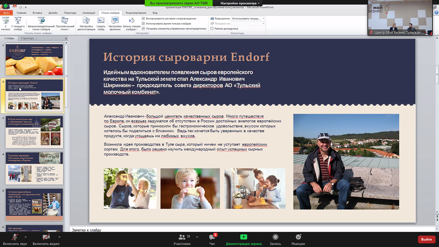Open Quick Access toolbar customize arrow
The width and height of the screenshot is (439, 247).
tap(26, 7)
